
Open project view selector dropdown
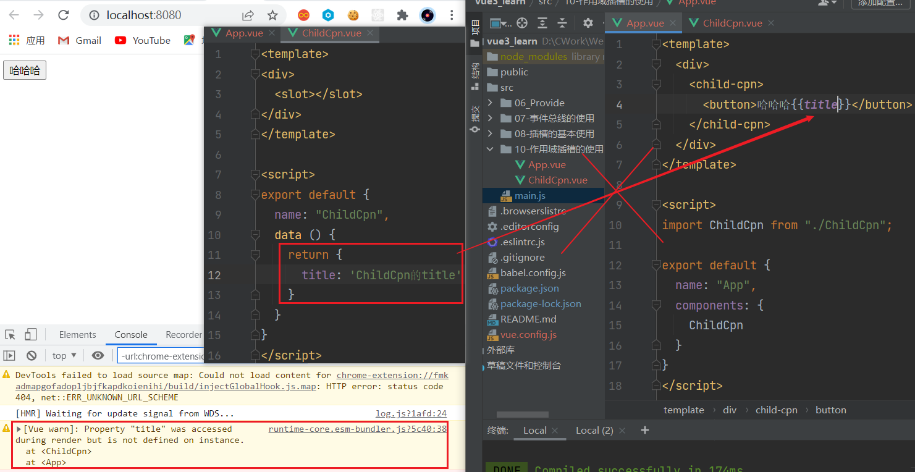pos(500,23)
